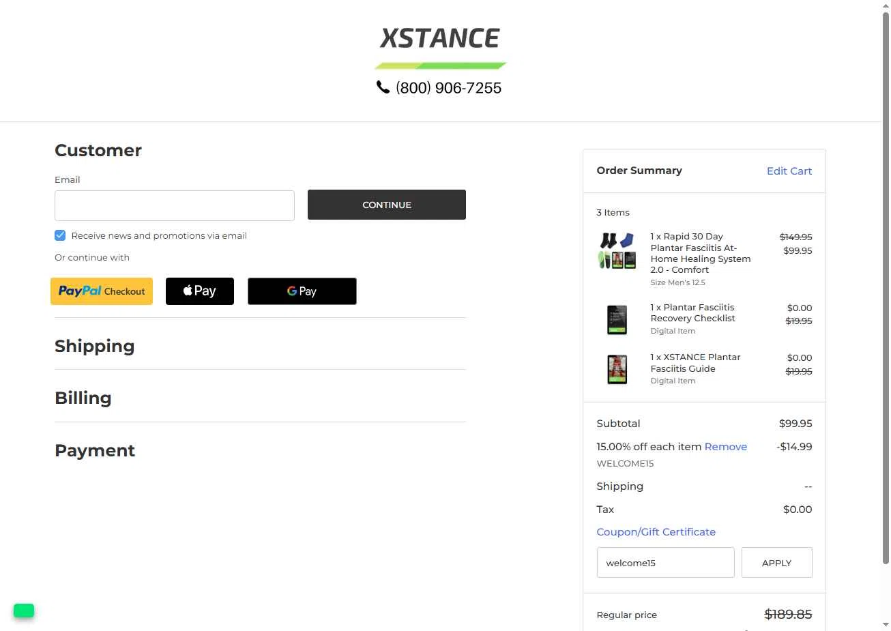The width and height of the screenshot is (891, 631).
Task: Click the Order Summary title
Action: pos(639,171)
